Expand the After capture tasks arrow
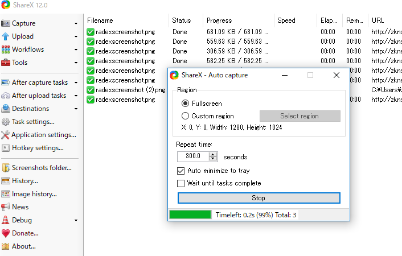402x256 pixels. [x=76, y=82]
